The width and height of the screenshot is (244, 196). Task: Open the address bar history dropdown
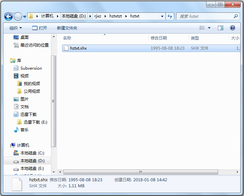162,16
